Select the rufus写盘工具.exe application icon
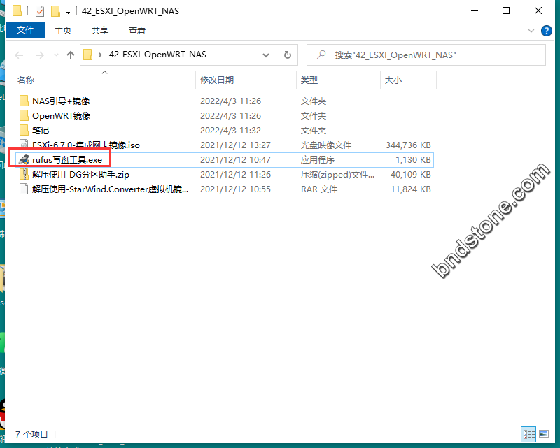Screen dimensions: 560x448 click(24, 159)
